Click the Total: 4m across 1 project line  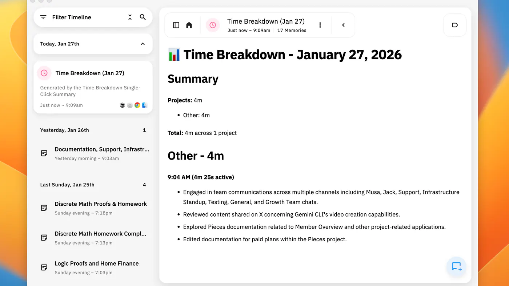tap(202, 133)
